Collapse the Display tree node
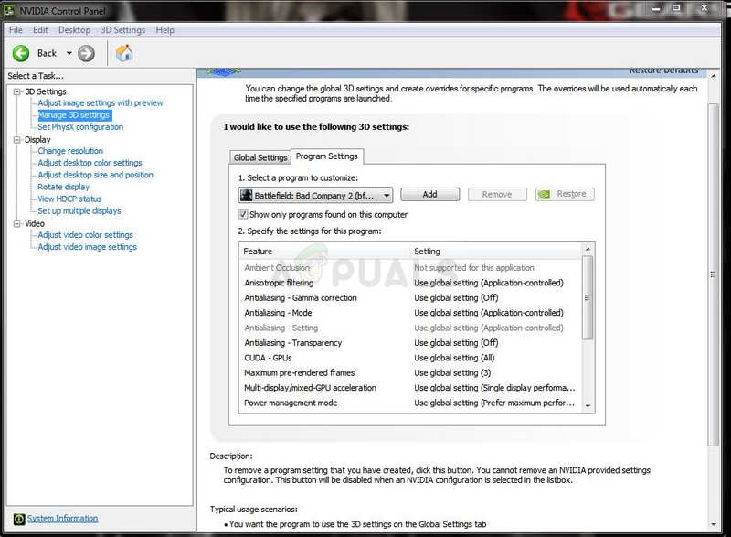Viewport: 731px width, 537px height. pos(17,139)
